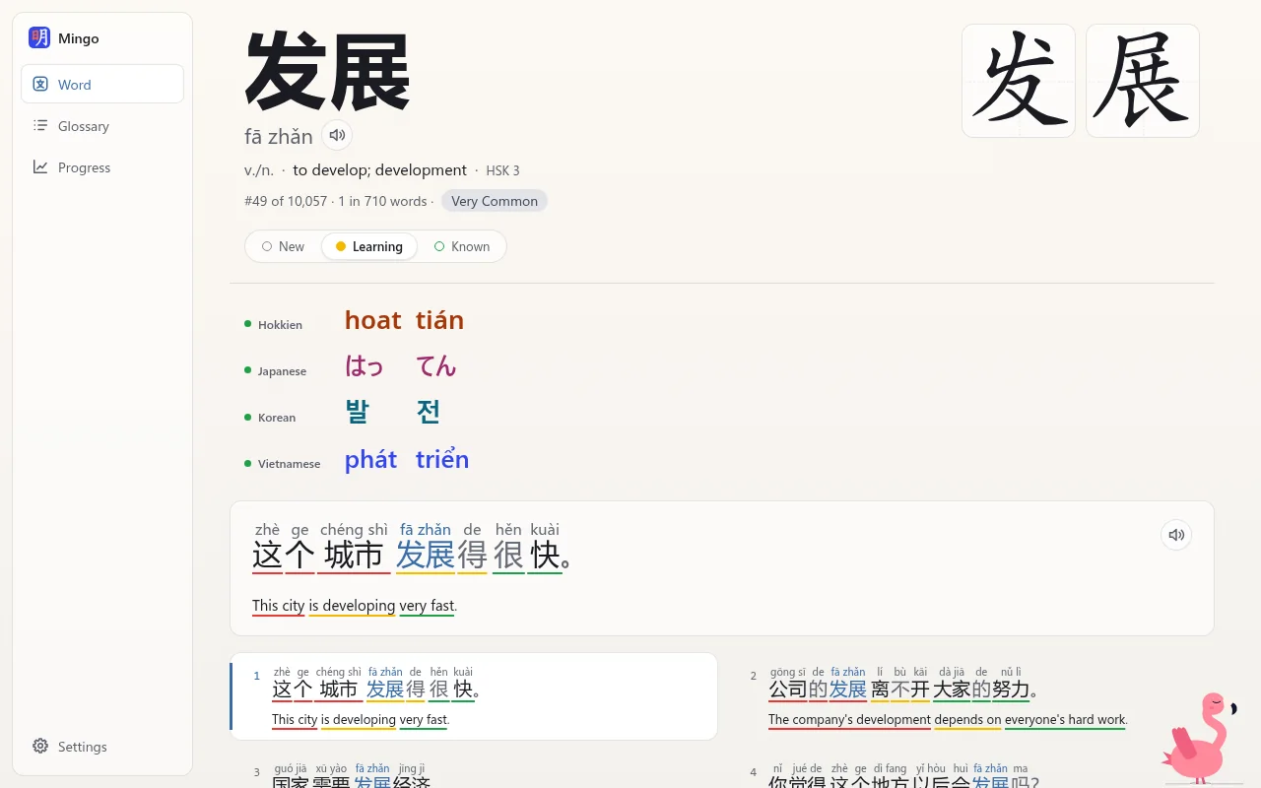Click the Korean reading 전
This screenshot has height=788, width=1261.
point(428,412)
